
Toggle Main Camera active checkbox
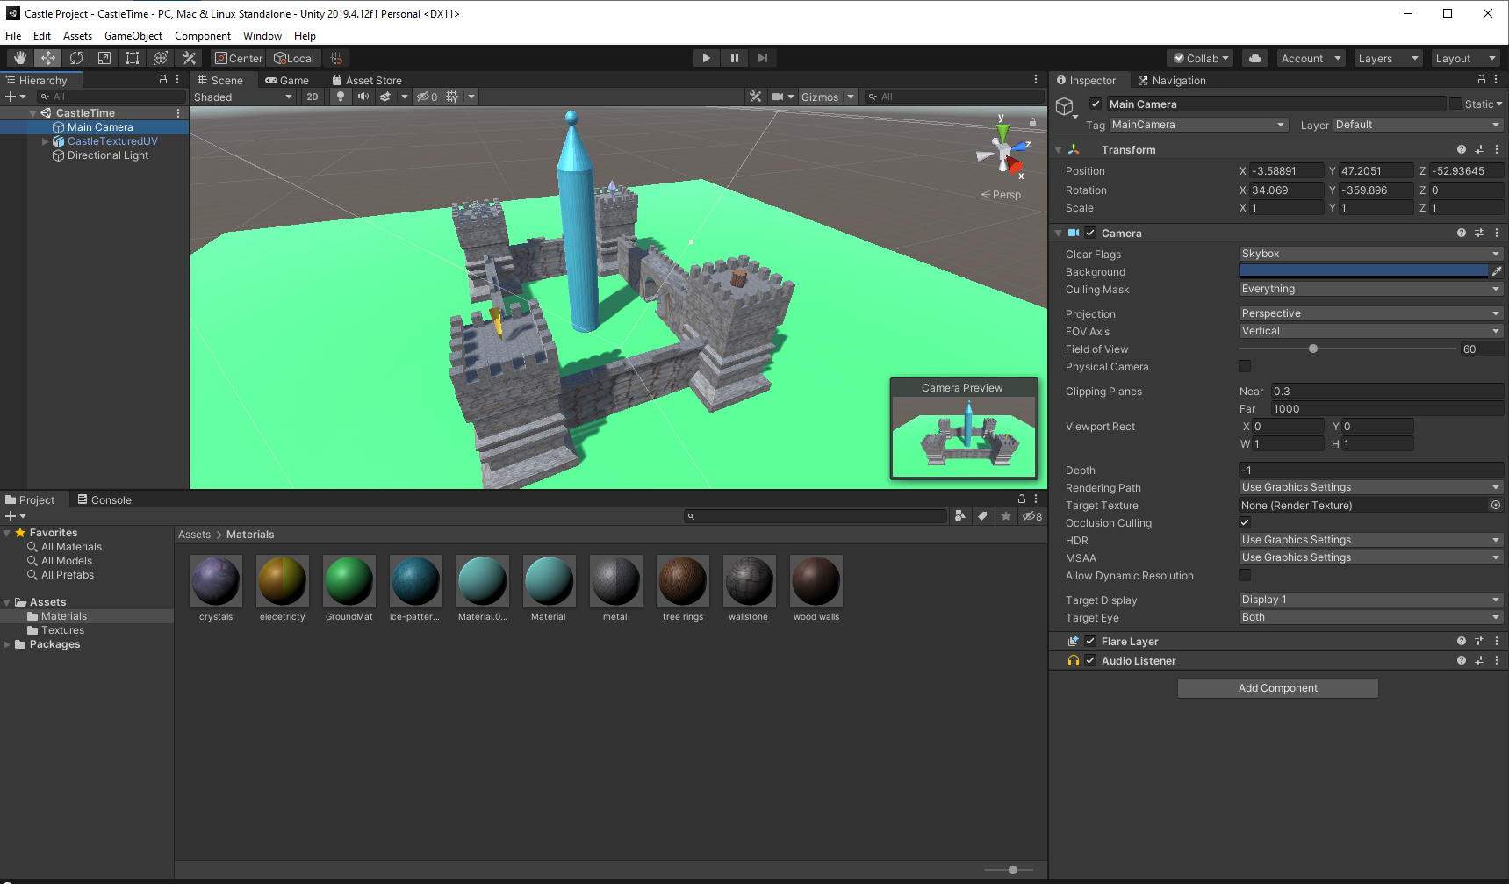click(x=1096, y=104)
